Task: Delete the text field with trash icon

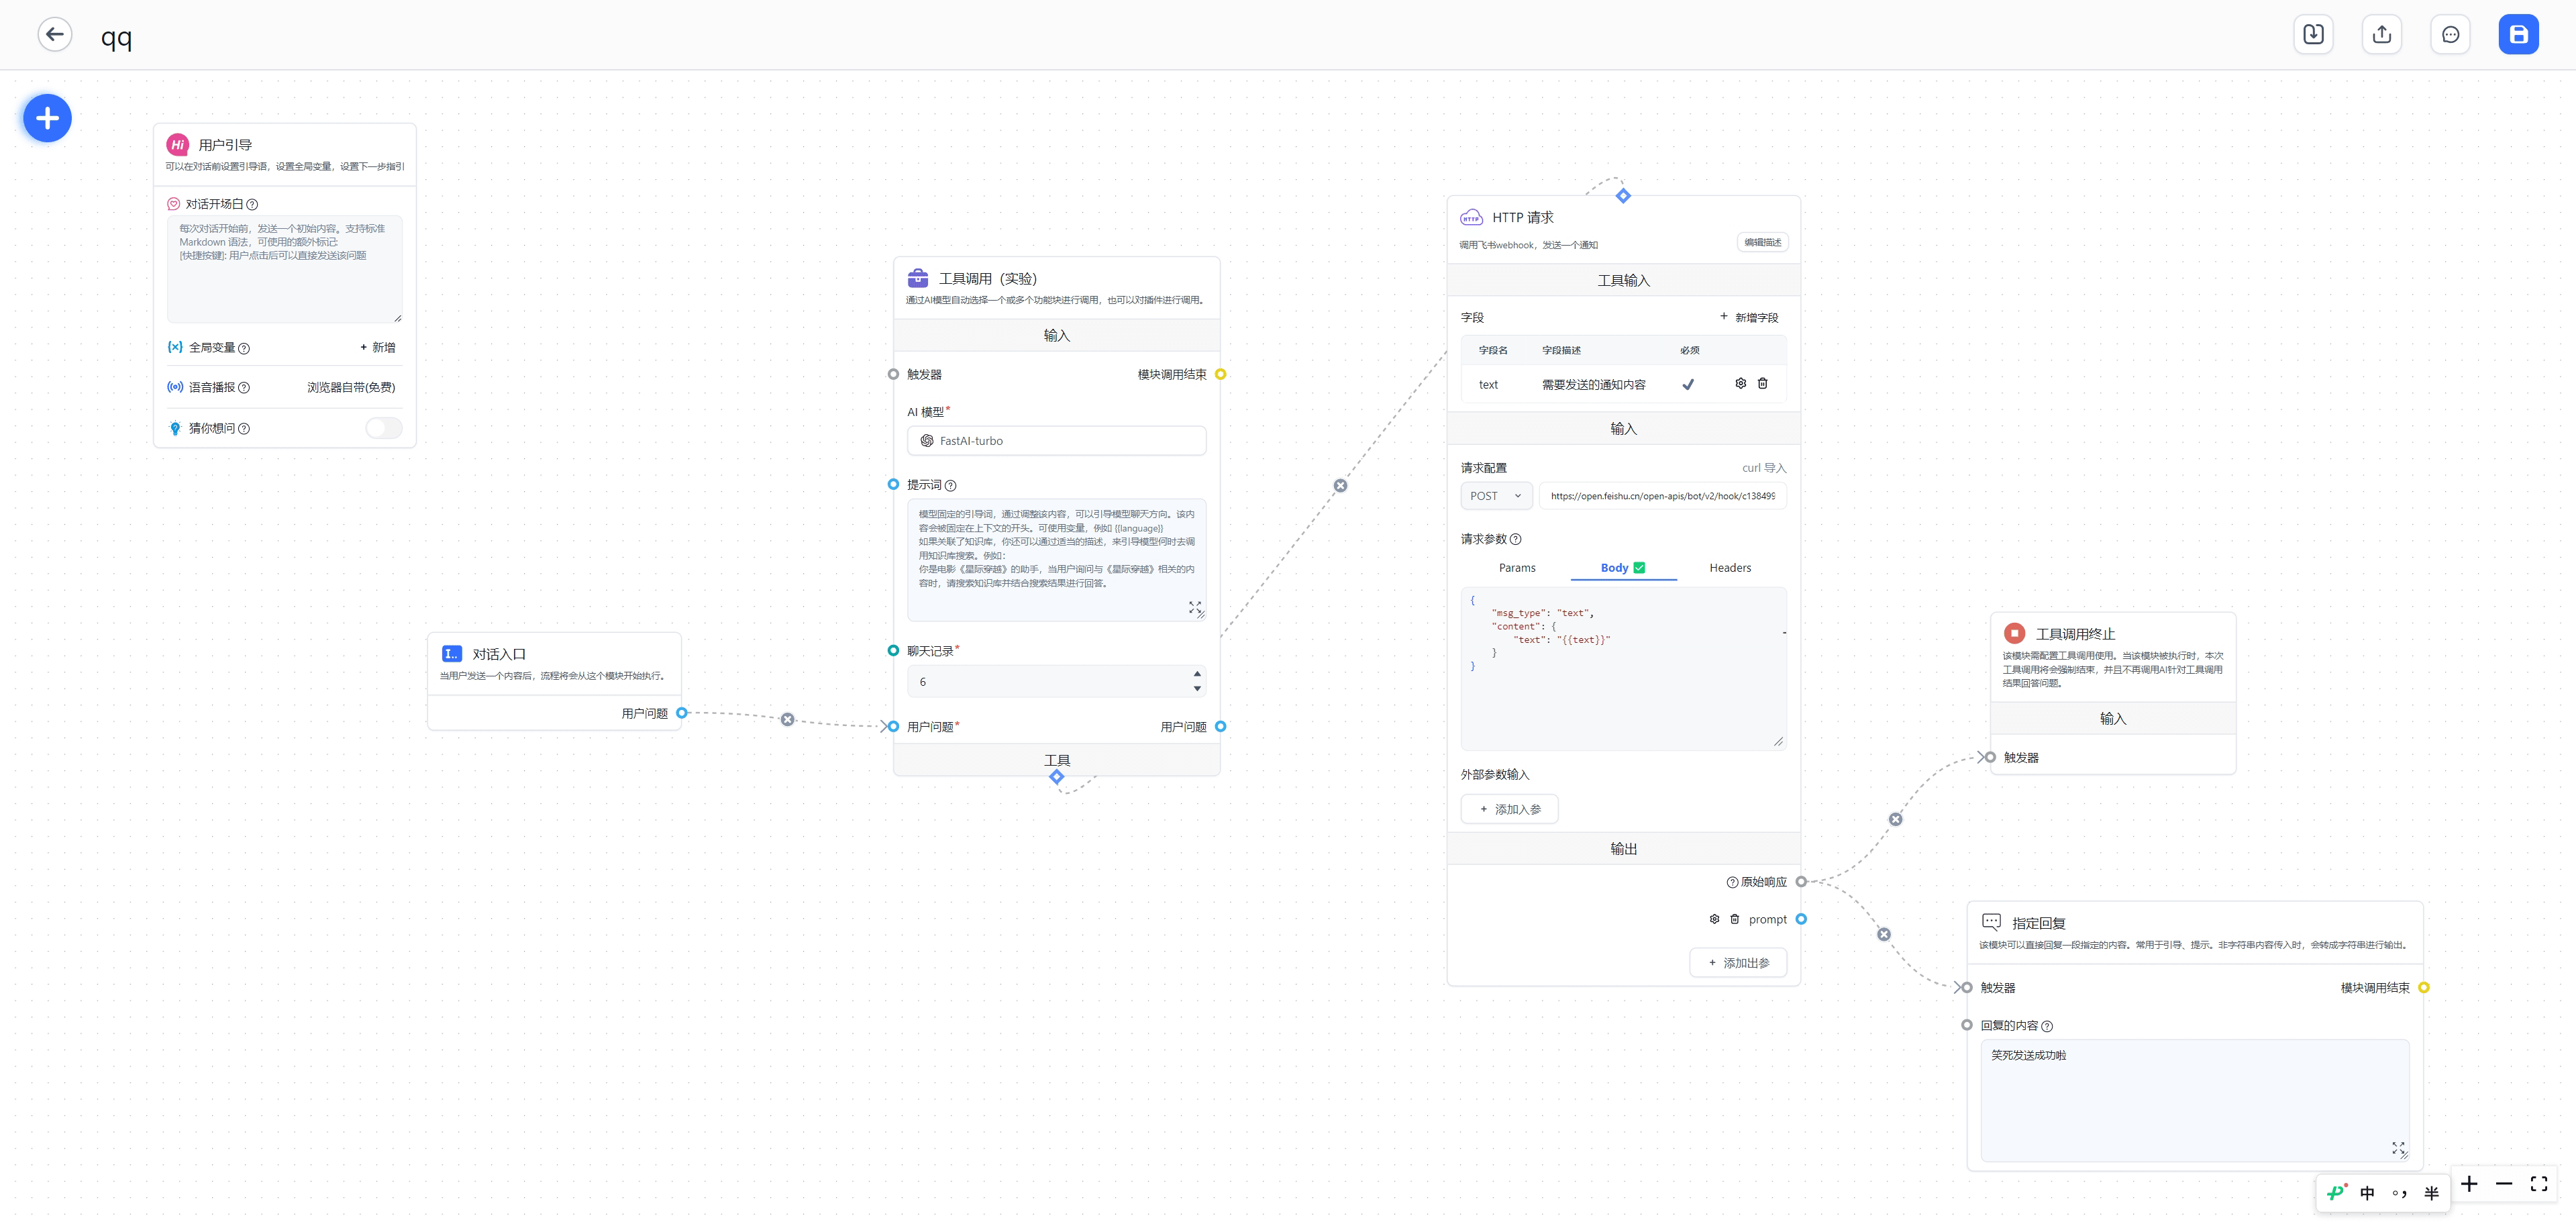Action: pos(1762,384)
